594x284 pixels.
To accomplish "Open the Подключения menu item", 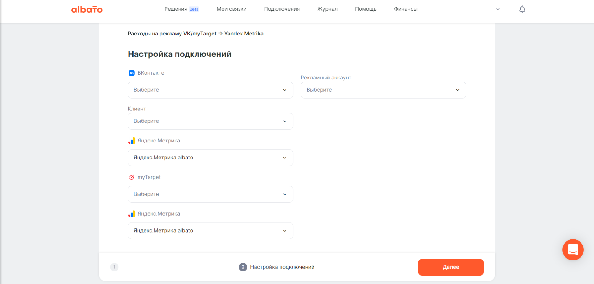I will 281,9.
